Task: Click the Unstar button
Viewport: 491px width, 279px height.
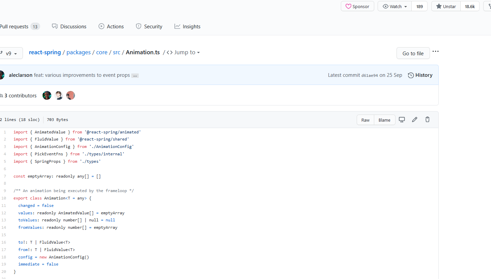Action: pyautogui.click(x=446, y=6)
